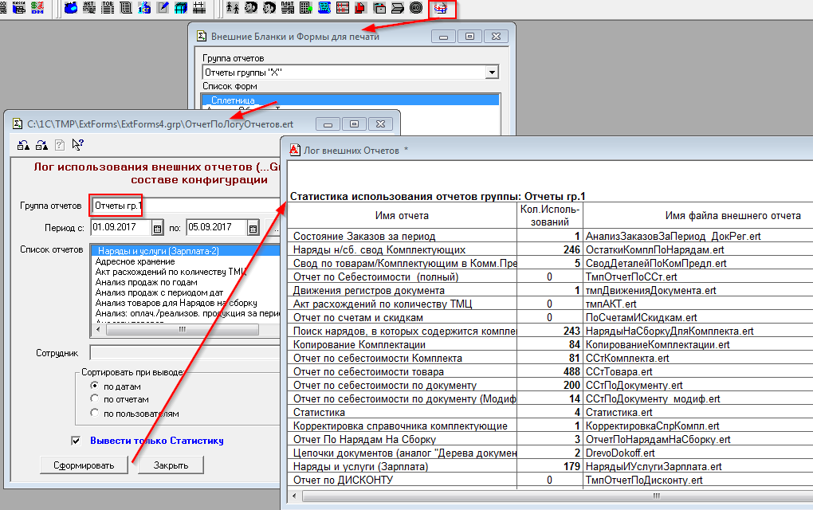Click the 1кг weight bag toolbar icon

144,8
